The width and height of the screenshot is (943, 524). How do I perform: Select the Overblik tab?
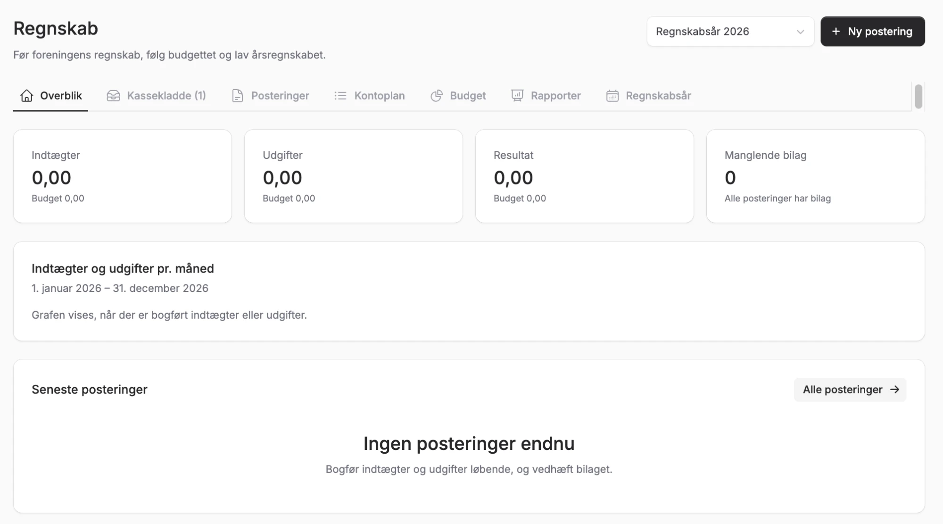click(51, 96)
